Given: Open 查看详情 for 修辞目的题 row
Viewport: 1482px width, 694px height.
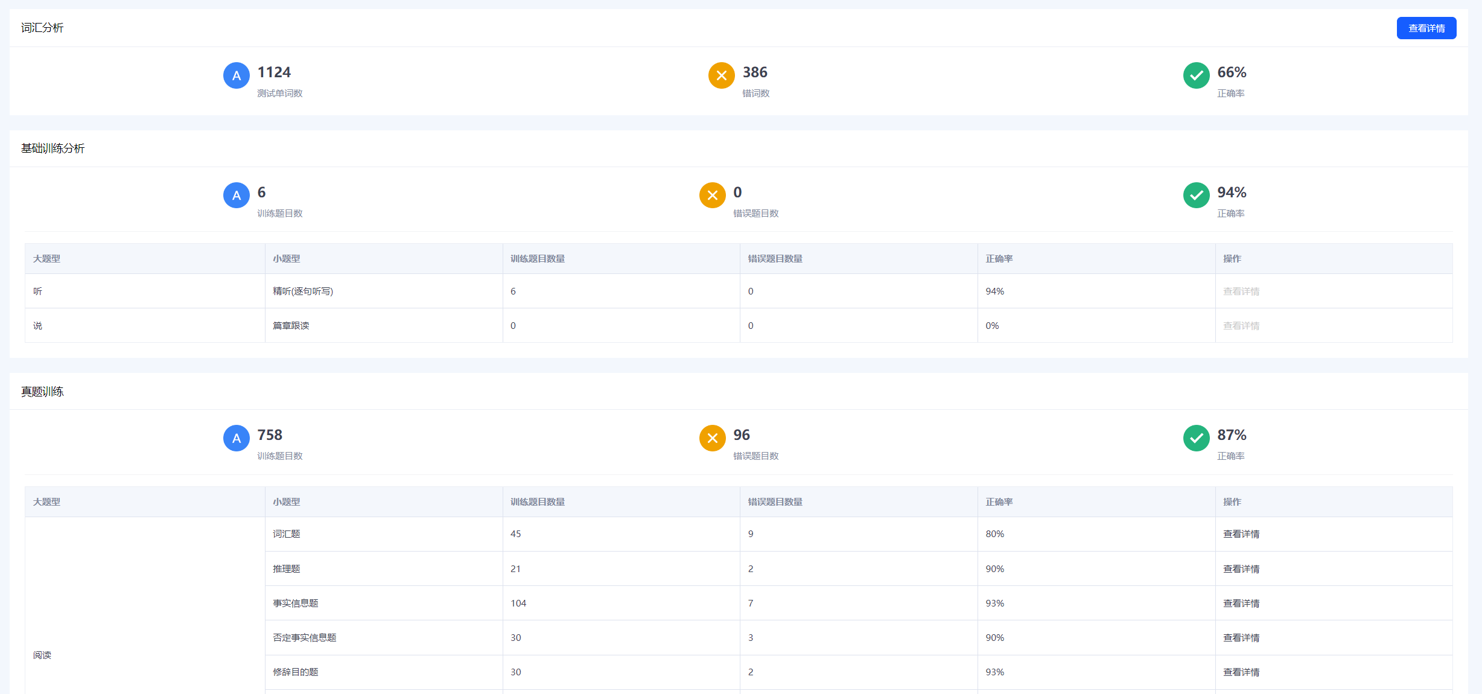Looking at the screenshot, I should point(1241,672).
